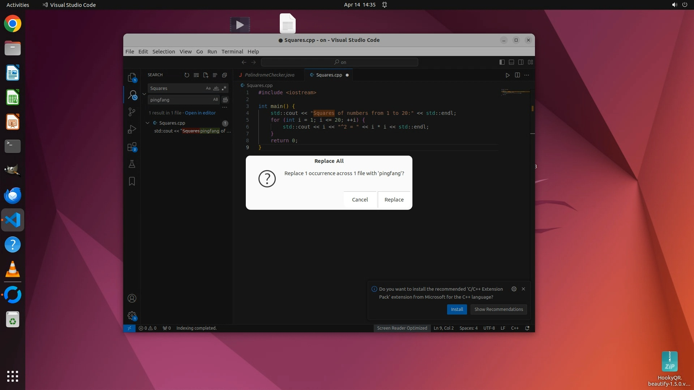Image resolution: width=694 pixels, height=390 pixels.
Task: Enable Use Regular Expression toggle
Action: 224,88
